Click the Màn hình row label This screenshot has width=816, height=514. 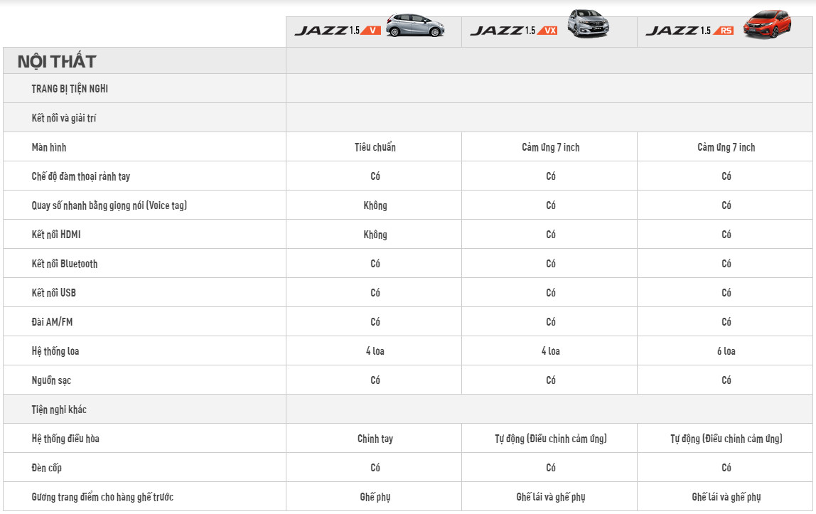tap(49, 147)
